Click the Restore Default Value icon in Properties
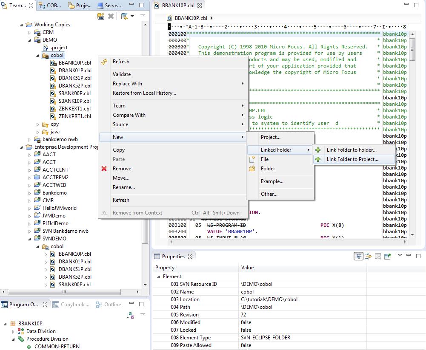The width and height of the screenshot is (426, 350). pyautogui.click(x=377, y=256)
